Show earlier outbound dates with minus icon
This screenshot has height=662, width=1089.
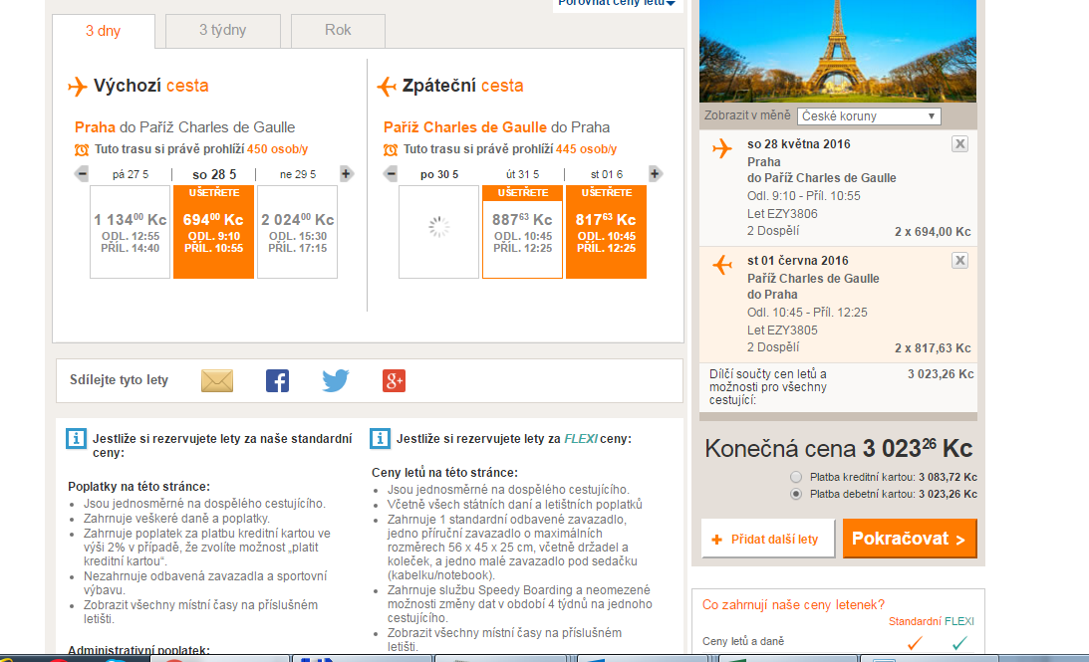click(83, 174)
